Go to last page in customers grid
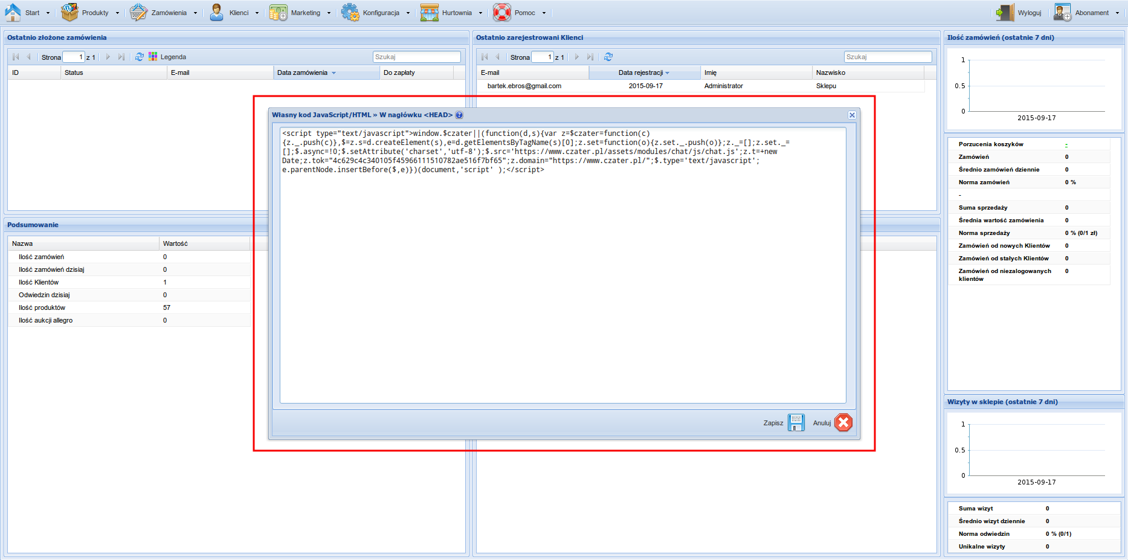The width and height of the screenshot is (1128, 560). coord(590,57)
